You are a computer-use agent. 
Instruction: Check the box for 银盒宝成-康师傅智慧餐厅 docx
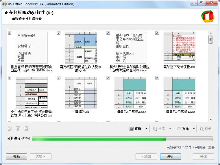click(9, 33)
